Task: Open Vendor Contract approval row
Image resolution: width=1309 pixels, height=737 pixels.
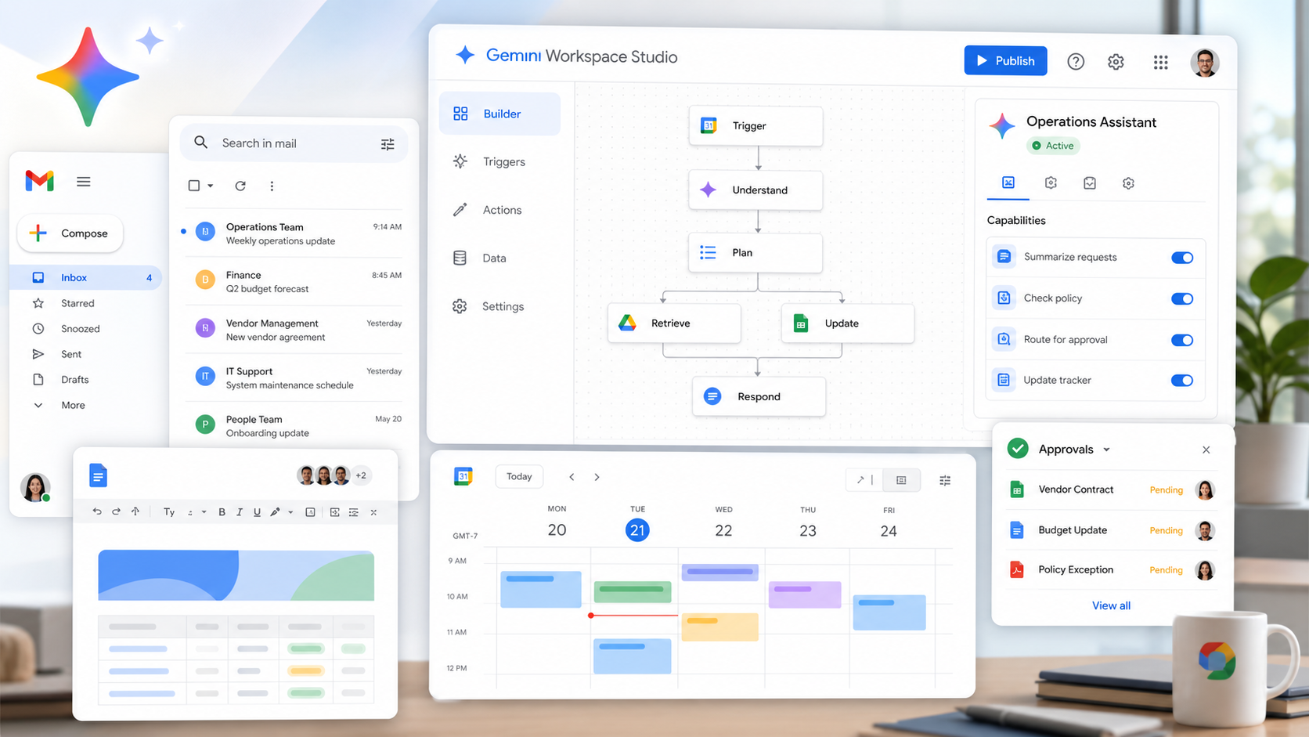Action: [x=1111, y=490]
